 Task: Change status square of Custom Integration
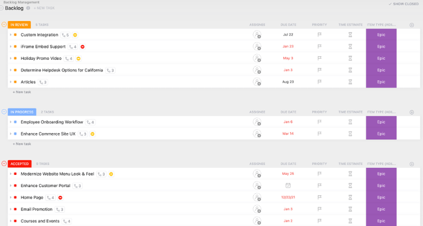click(x=15, y=35)
